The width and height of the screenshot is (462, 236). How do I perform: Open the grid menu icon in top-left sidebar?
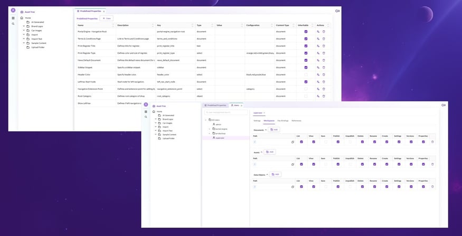point(13,18)
